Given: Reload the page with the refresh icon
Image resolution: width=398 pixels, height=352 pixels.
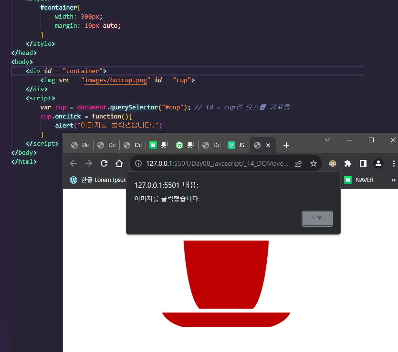Looking at the screenshot, I should pos(104,163).
